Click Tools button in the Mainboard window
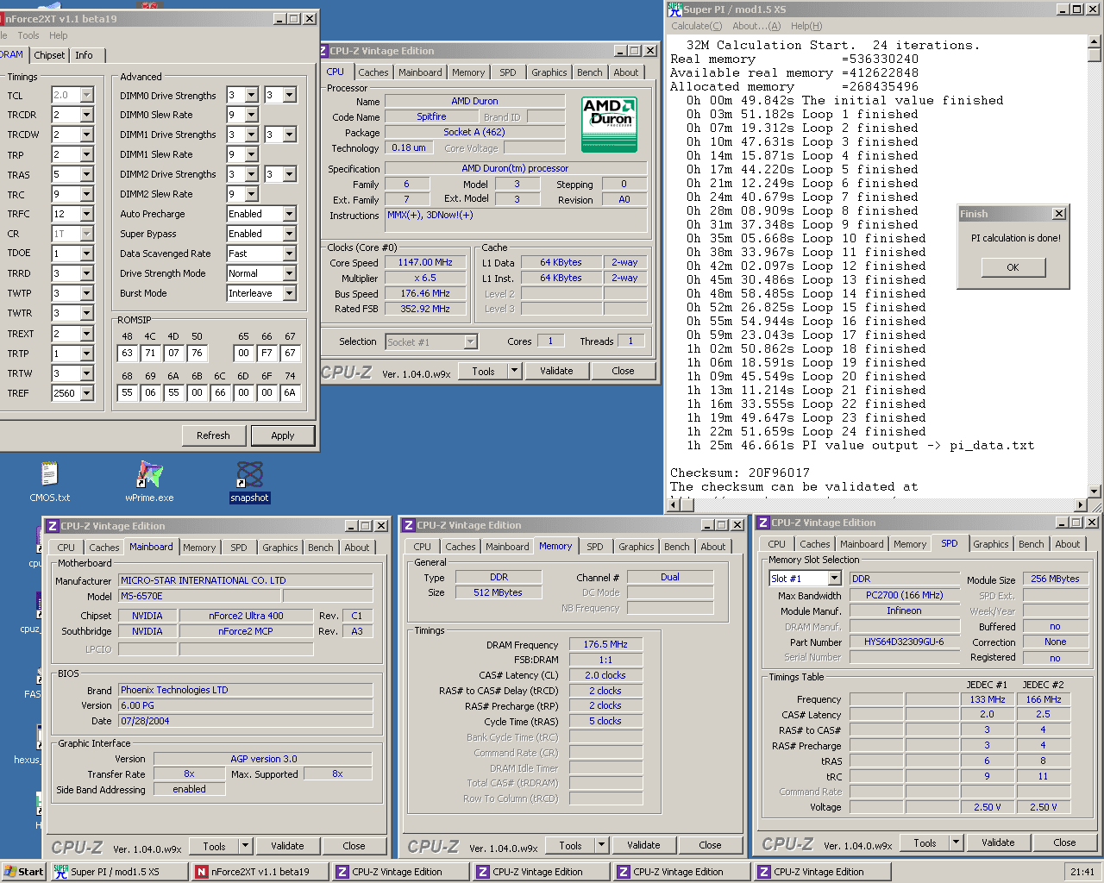The image size is (1104, 883). [x=214, y=847]
